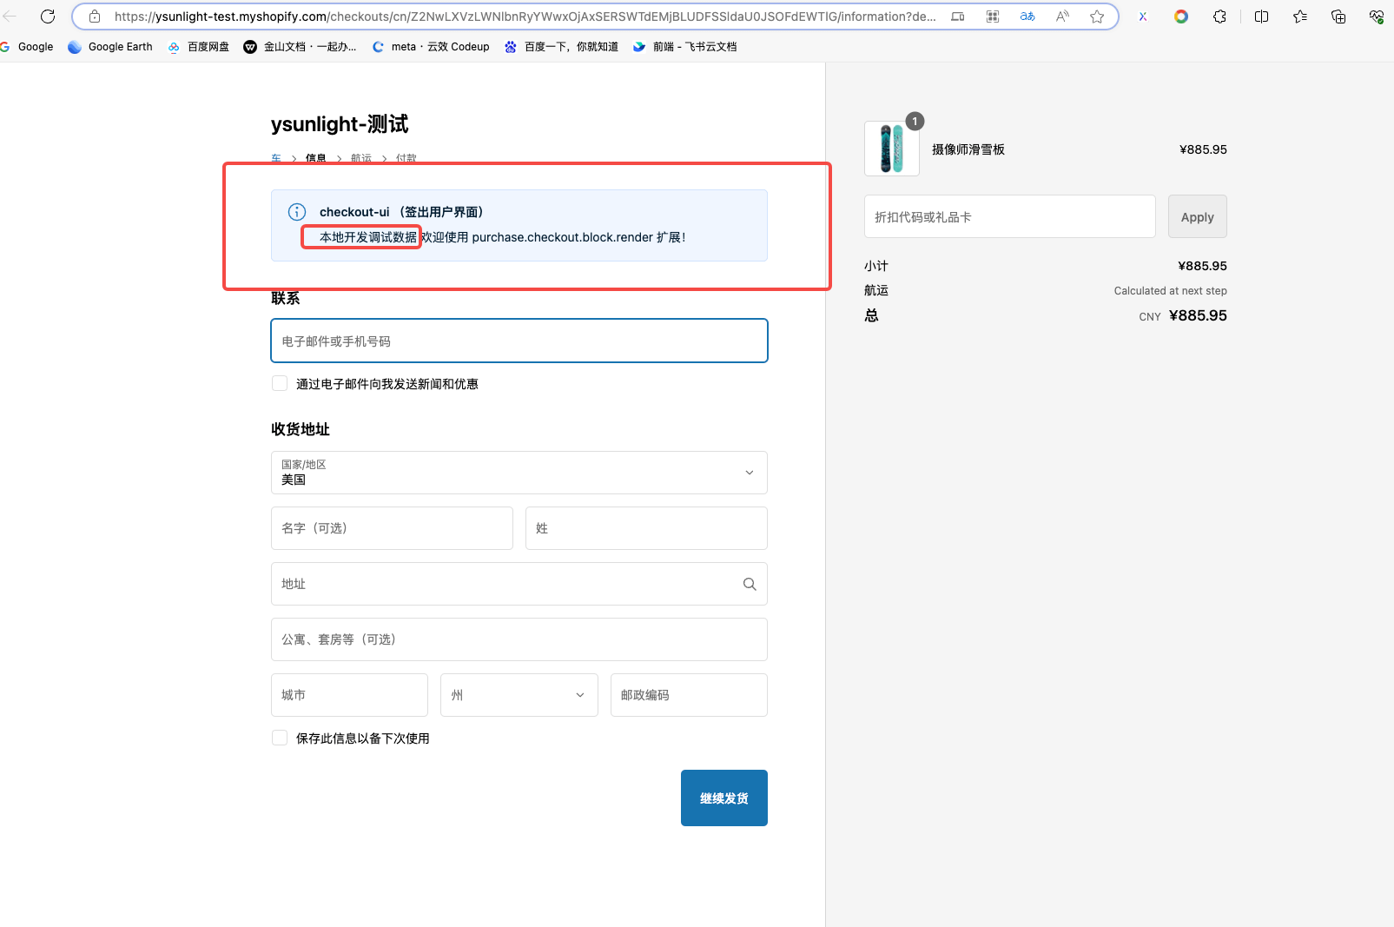Click the address search magnifier icon
The image size is (1394, 927).
pyautogui.click(x=750, y=584)
